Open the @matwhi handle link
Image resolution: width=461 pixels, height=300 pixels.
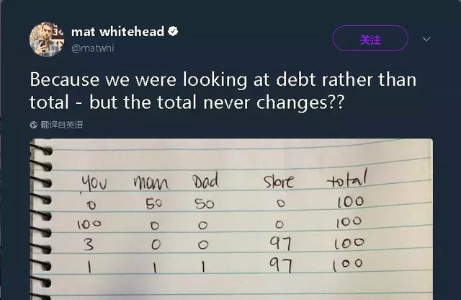tap(92, 48)
